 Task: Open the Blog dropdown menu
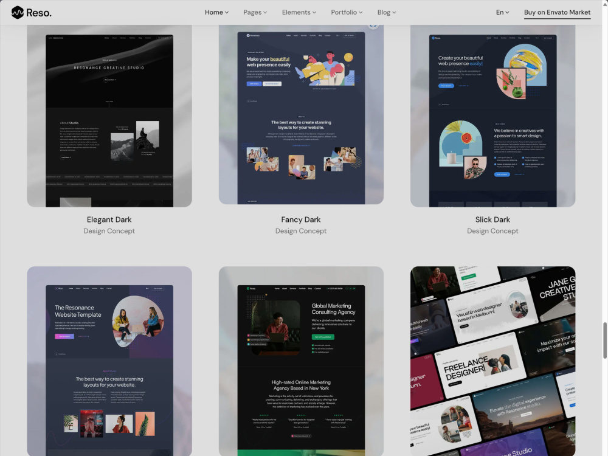coord(387,12)
